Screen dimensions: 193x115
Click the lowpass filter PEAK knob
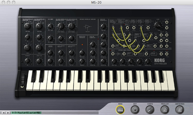point(72,38)
